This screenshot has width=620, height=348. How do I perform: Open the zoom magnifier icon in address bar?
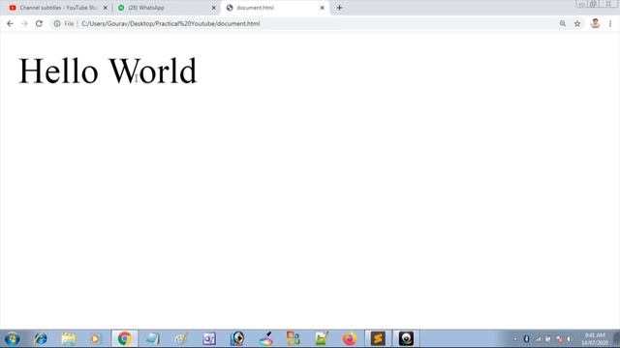563,23
